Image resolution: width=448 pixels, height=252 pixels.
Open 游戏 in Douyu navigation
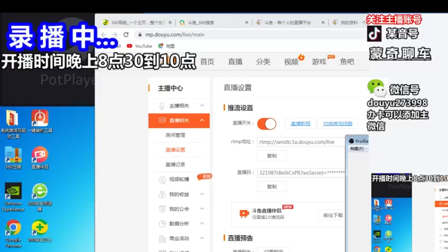coord(319,62)
